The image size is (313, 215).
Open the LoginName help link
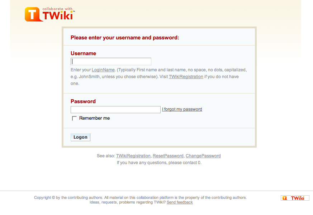(103, 70)
